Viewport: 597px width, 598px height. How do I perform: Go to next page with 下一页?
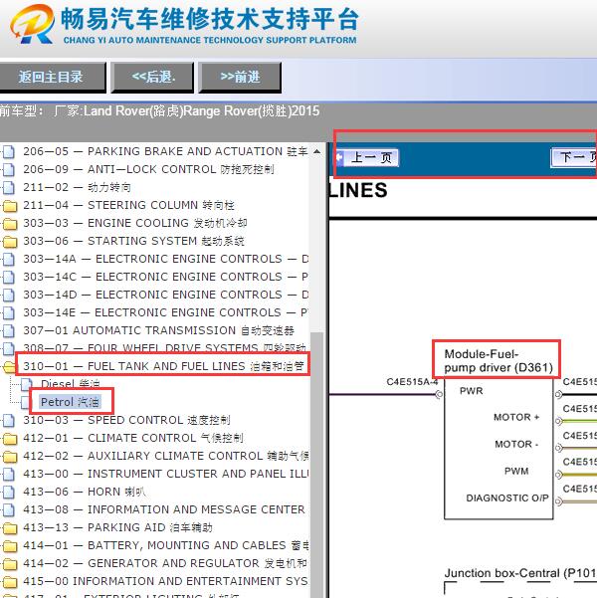(574, 157)
